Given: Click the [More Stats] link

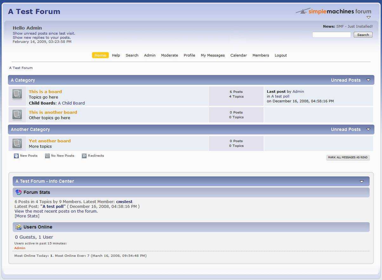Looking at the screenshot, I should click(27, 216).
